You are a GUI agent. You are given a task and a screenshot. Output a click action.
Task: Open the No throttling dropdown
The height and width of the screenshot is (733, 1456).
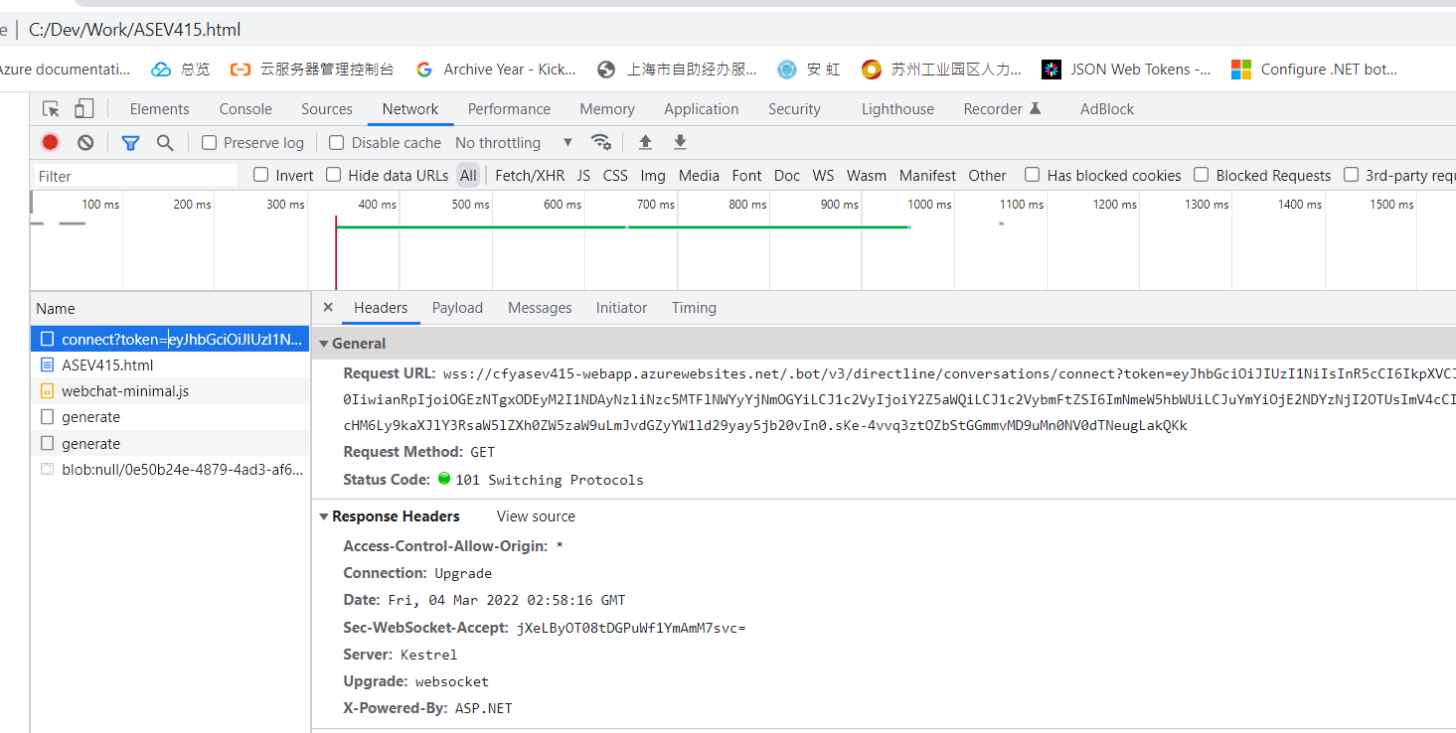512,142
